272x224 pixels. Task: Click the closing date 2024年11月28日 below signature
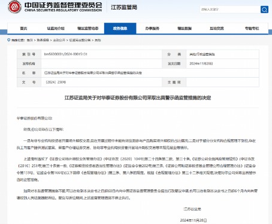194,220
